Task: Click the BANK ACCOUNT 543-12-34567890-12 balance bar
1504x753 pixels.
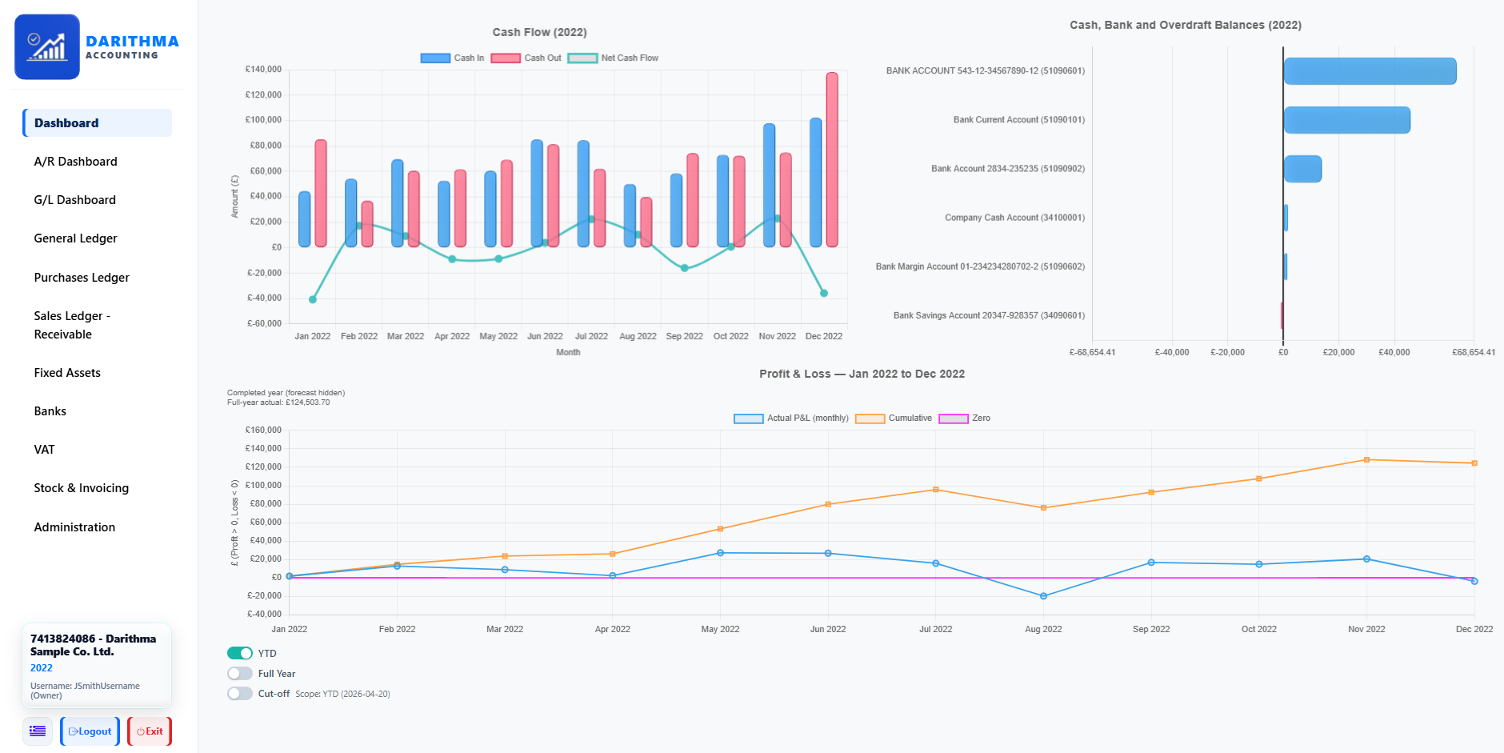Action: tap(1370, 71)
